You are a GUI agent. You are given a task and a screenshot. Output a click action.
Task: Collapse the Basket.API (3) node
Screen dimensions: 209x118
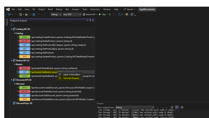point(12,60)
